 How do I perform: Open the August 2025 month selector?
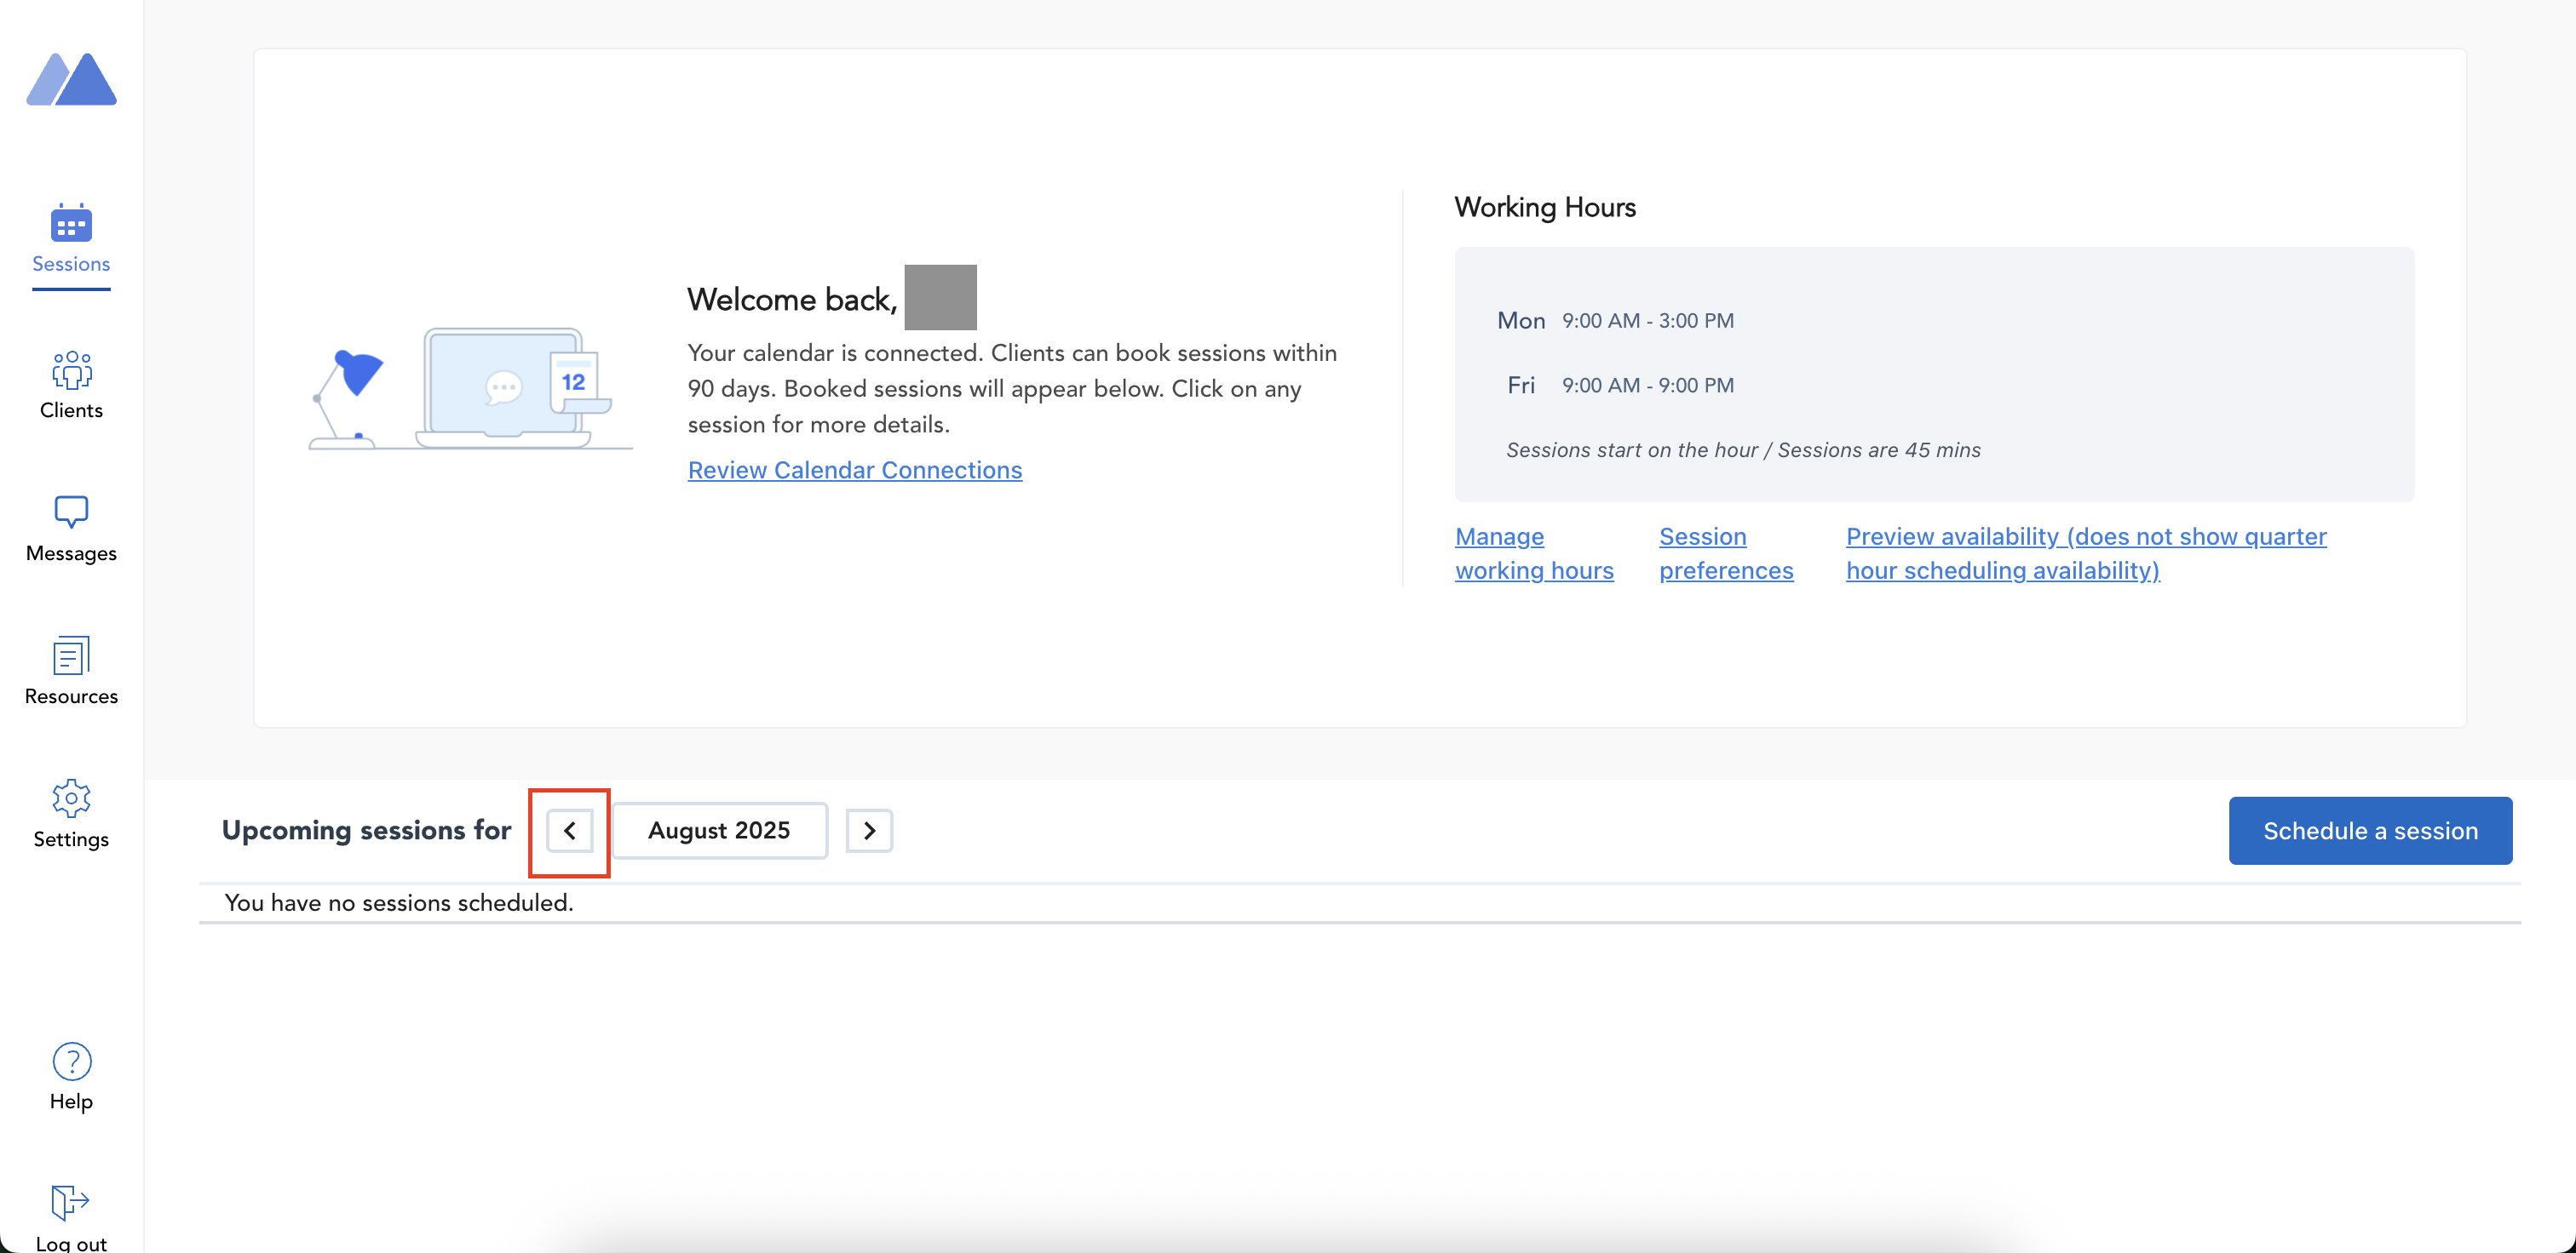click(x=719, y=832)
